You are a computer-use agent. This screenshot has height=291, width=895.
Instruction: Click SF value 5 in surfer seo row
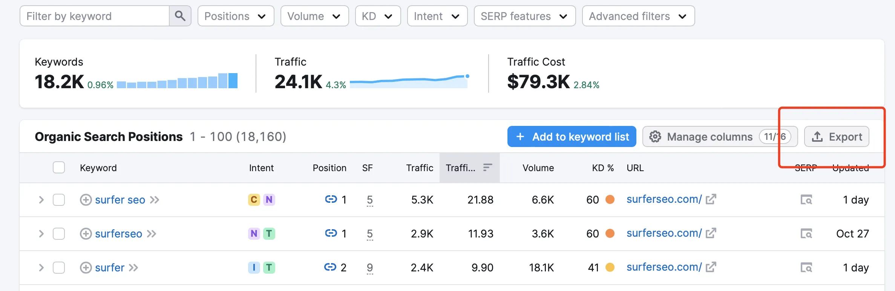370,200
